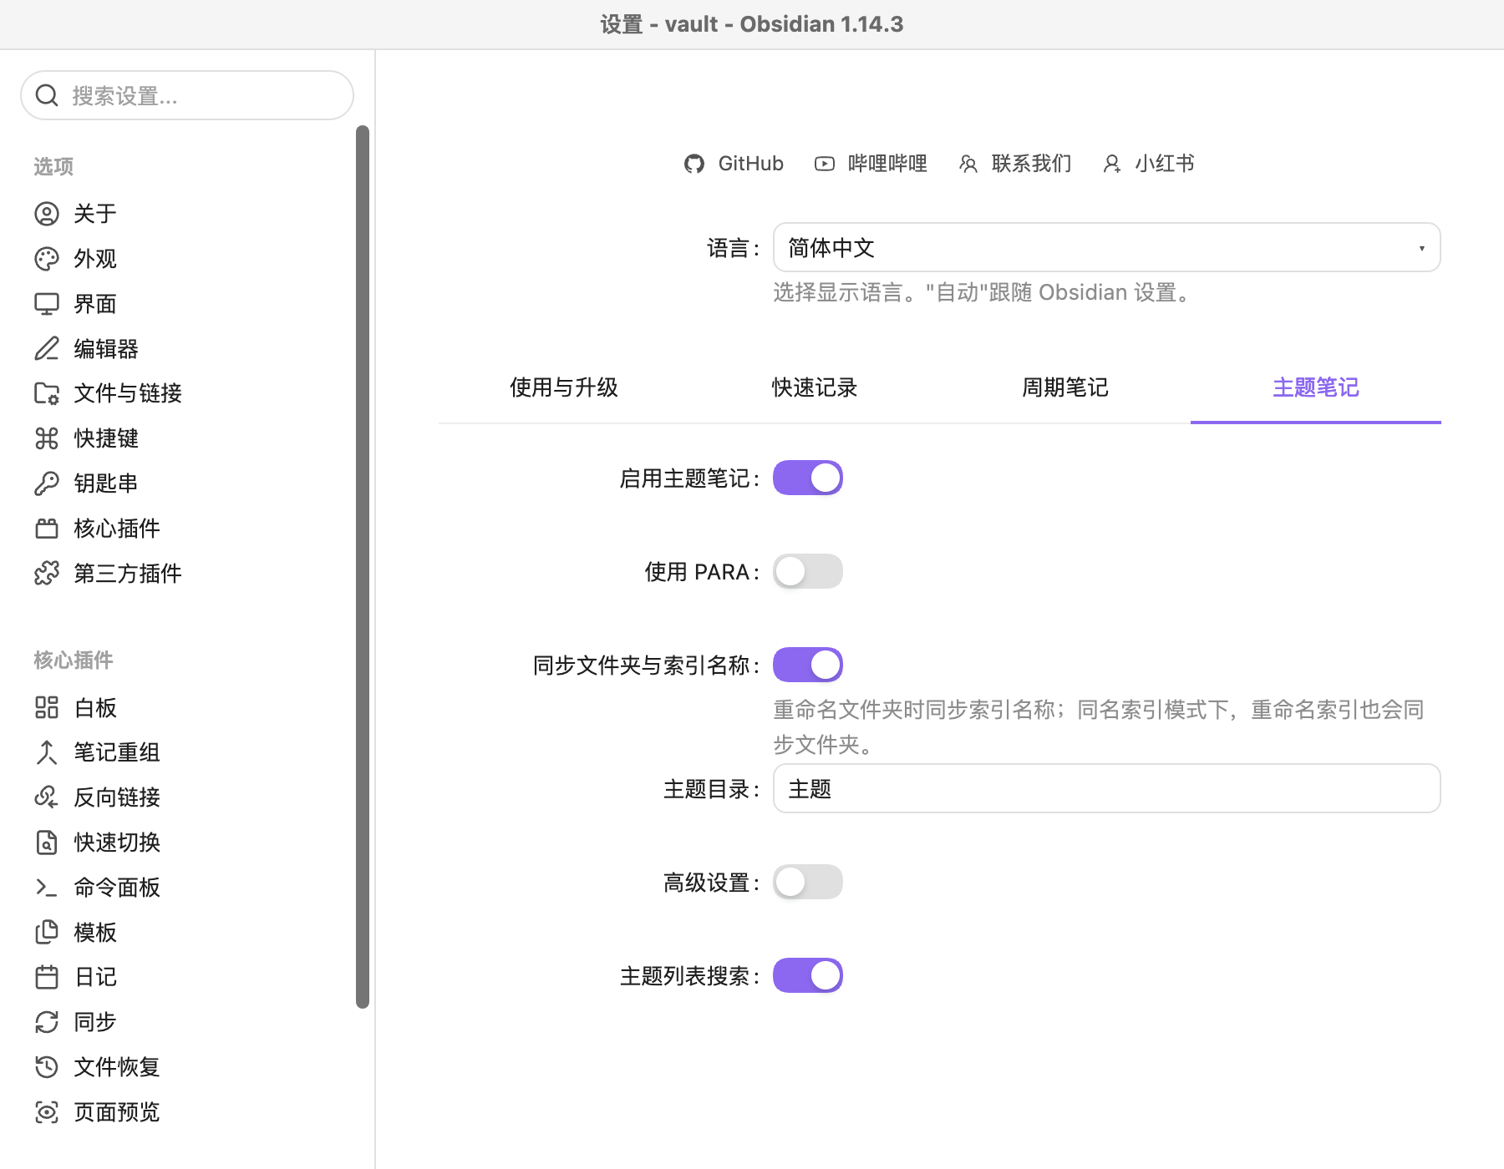Open the 界面 monitor icon

coord(47,304)
